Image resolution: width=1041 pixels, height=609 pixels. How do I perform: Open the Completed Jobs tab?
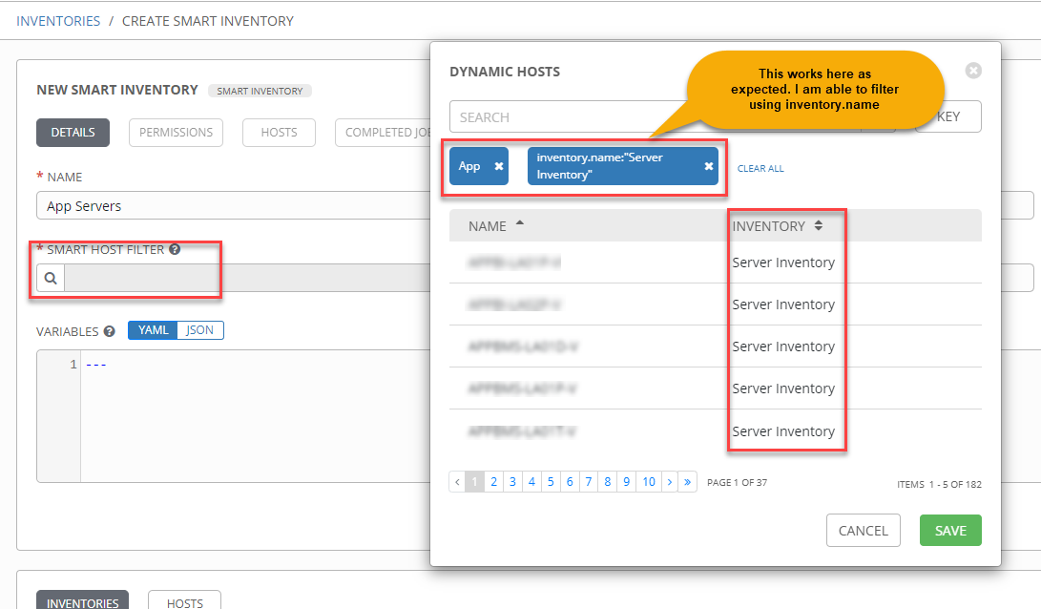tap(383, 132)
